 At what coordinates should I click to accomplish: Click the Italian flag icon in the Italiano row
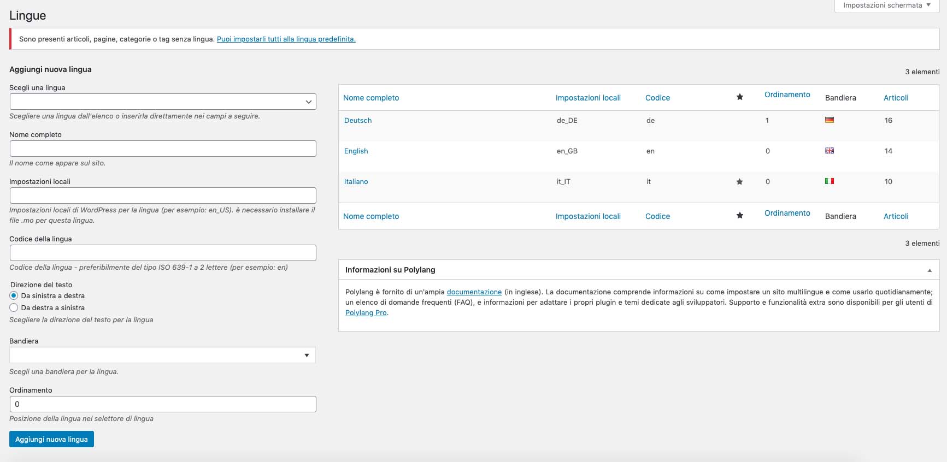point(830,181)
